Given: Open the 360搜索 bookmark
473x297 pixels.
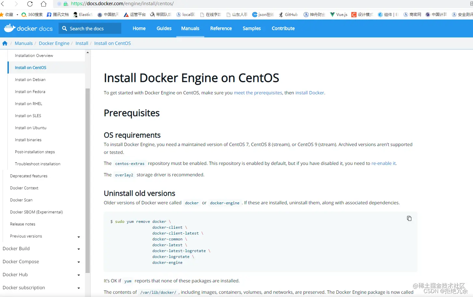Looking at the screenshot, I should pyautogui.click(x=32, y=15).
